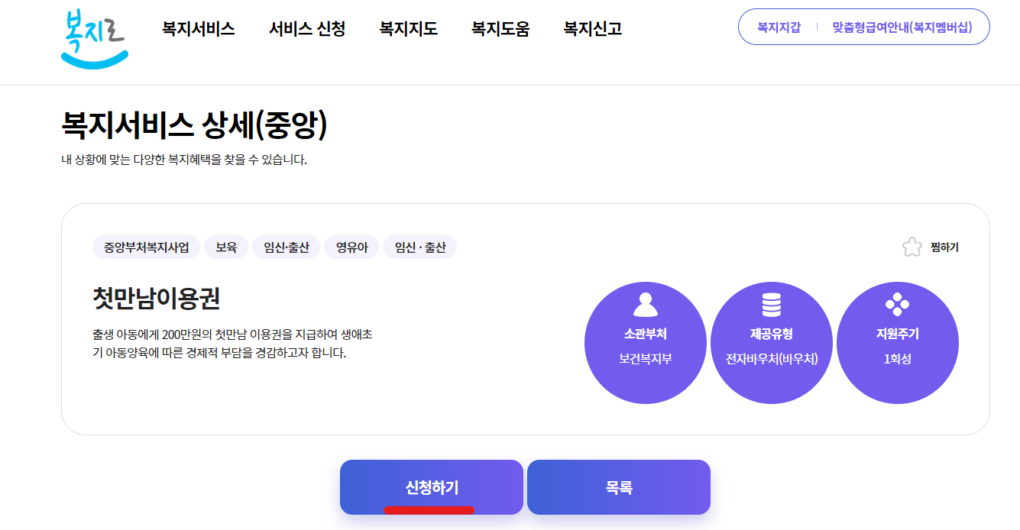This screenshot has height=530, width=1020.
Task: Expand the 복지도움 menu
Action: (x=499, y=28)
